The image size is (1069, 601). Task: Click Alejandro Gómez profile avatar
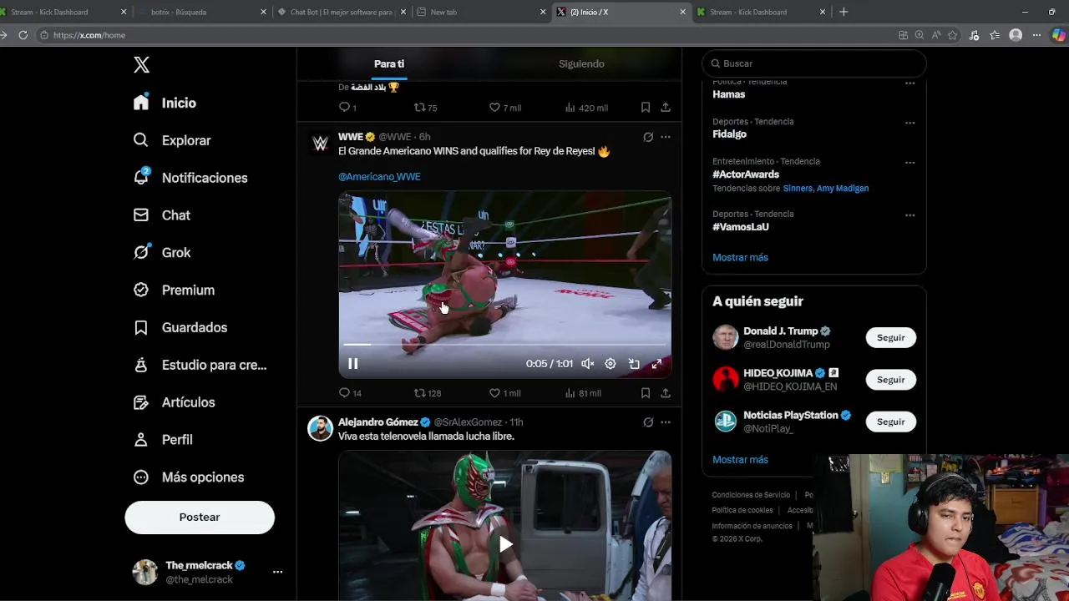point(320,429)
